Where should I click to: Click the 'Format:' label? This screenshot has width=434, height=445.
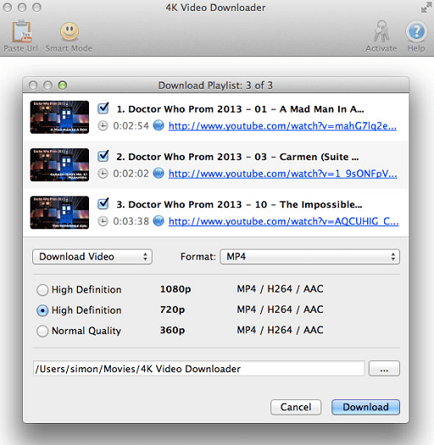(198, 257)
